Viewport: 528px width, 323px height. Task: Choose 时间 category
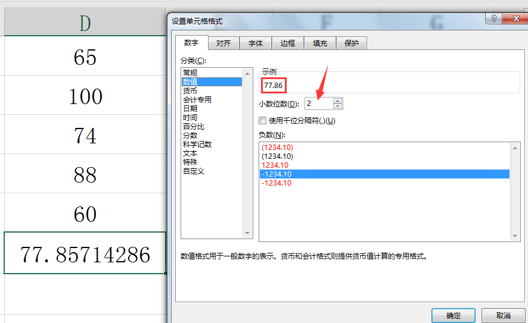212,117
